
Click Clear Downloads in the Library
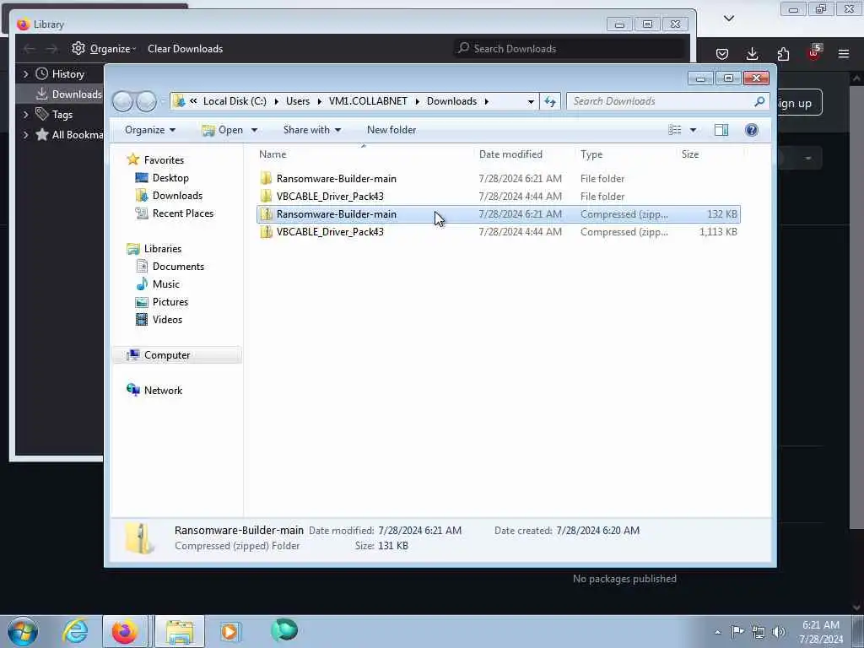185,48
